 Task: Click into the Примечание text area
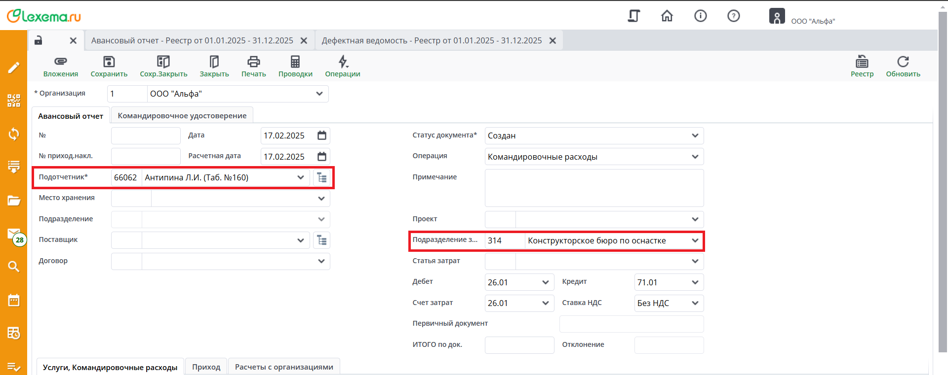[594, 188]
